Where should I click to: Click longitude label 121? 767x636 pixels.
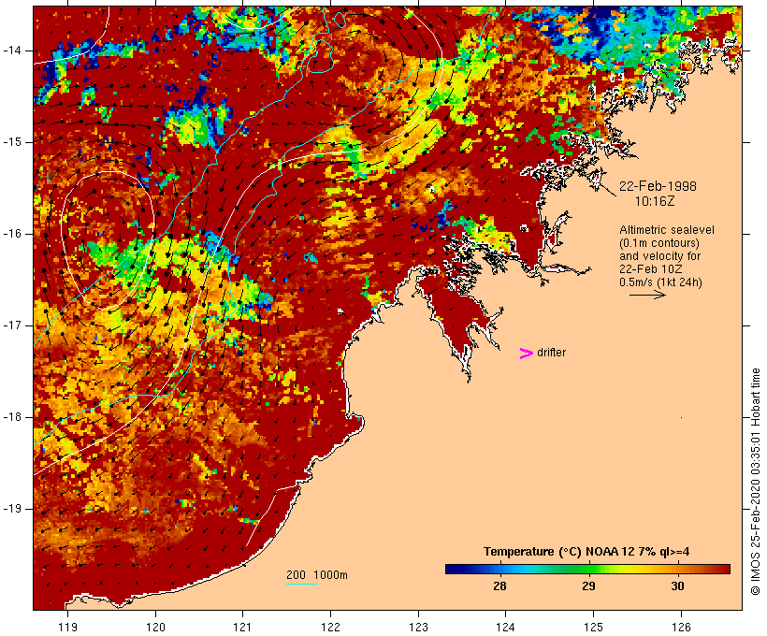[242, 627]
